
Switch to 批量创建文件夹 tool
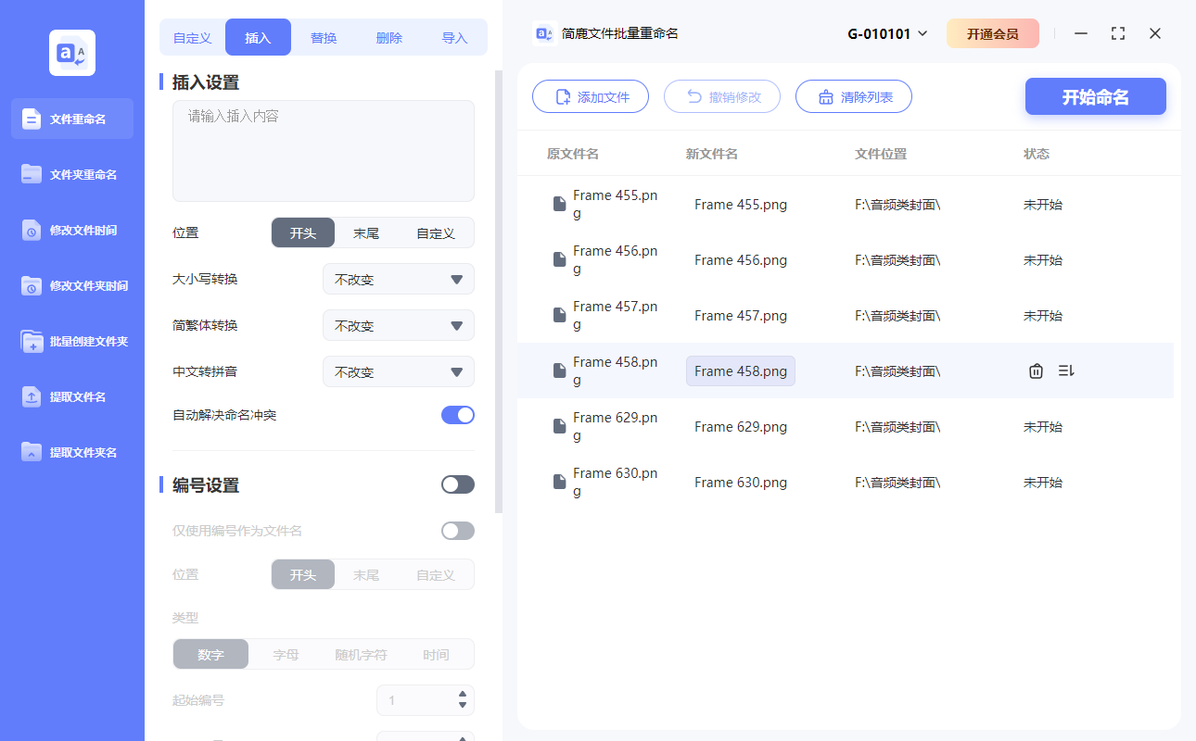coord(71,341)
